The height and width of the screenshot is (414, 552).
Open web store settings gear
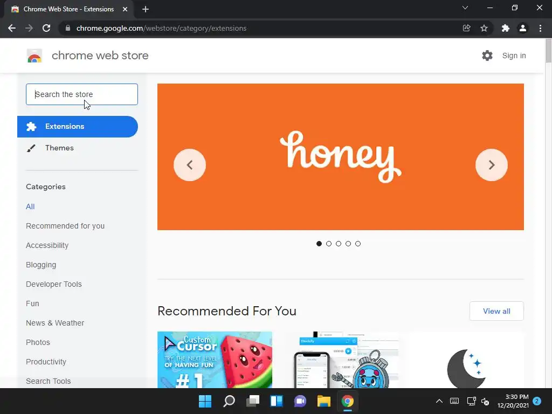487,56
